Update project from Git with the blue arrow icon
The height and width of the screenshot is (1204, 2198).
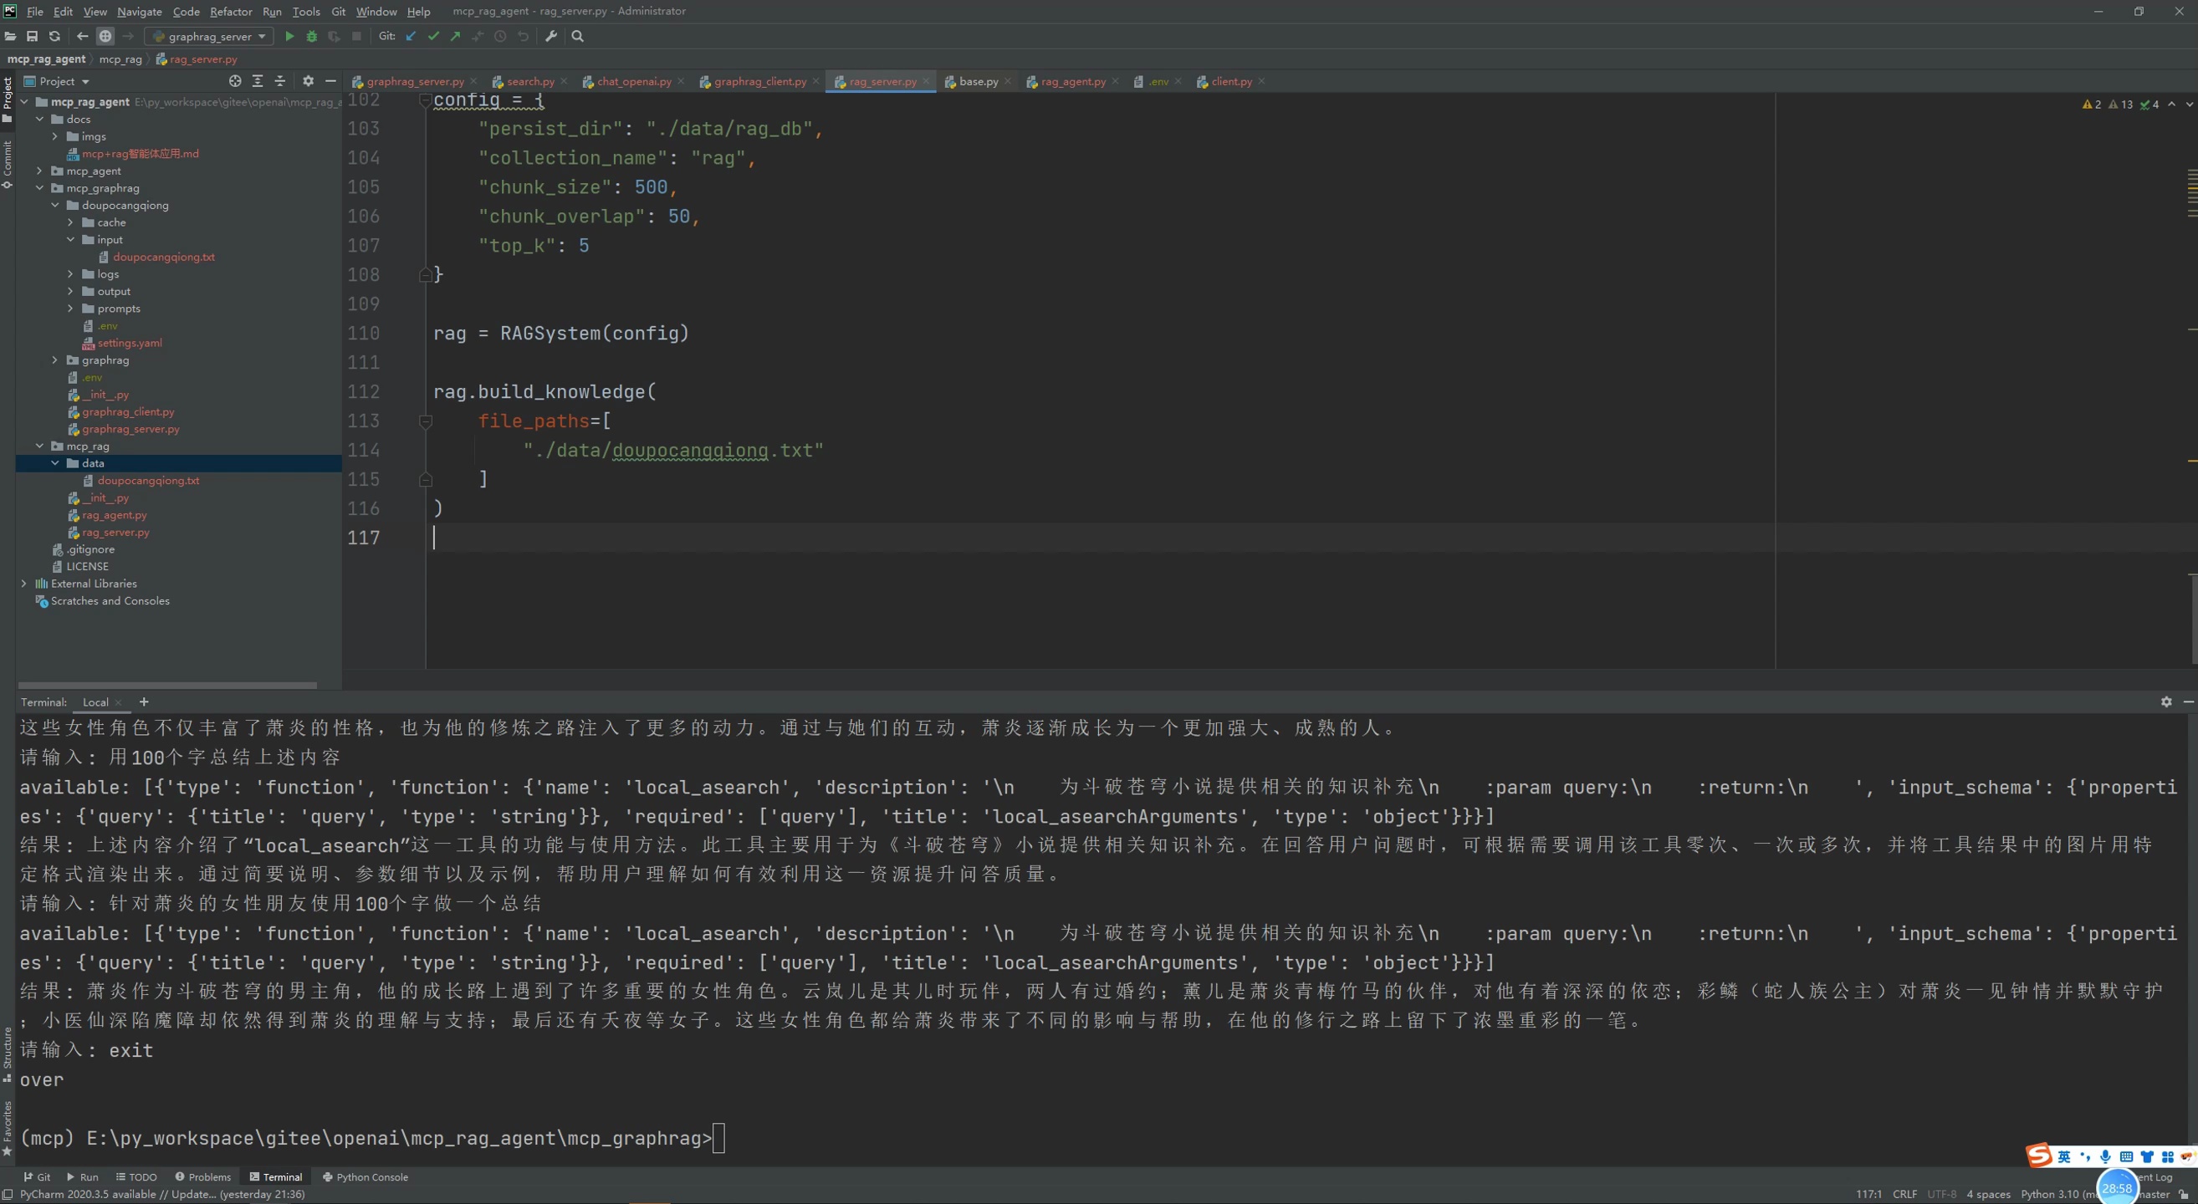pos(411,36)
